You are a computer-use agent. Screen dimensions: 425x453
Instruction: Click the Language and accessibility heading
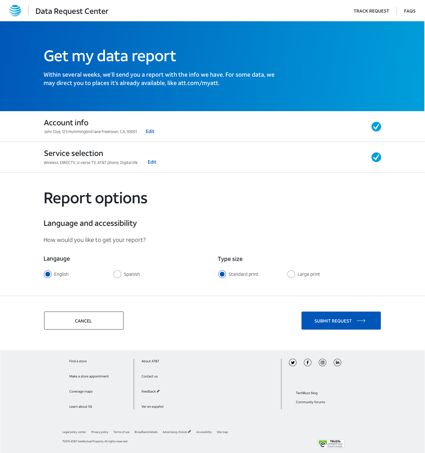tap(90, 223)
